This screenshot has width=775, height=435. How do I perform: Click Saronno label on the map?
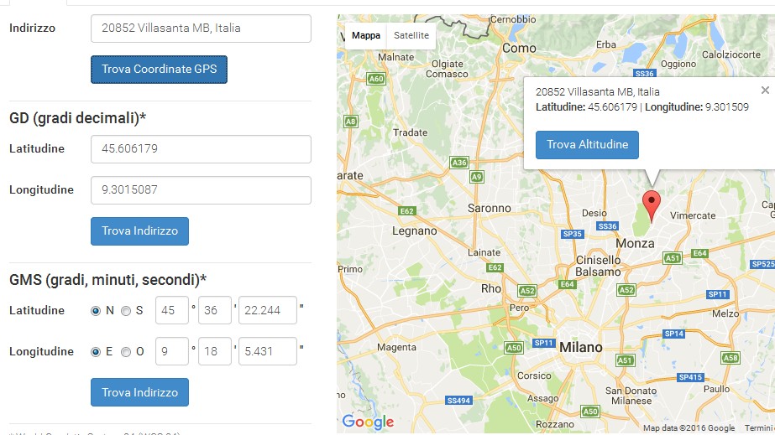pos(490,208)
